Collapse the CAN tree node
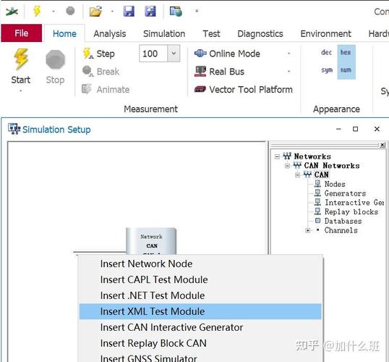Screen dimensions: 389x362 297,175
